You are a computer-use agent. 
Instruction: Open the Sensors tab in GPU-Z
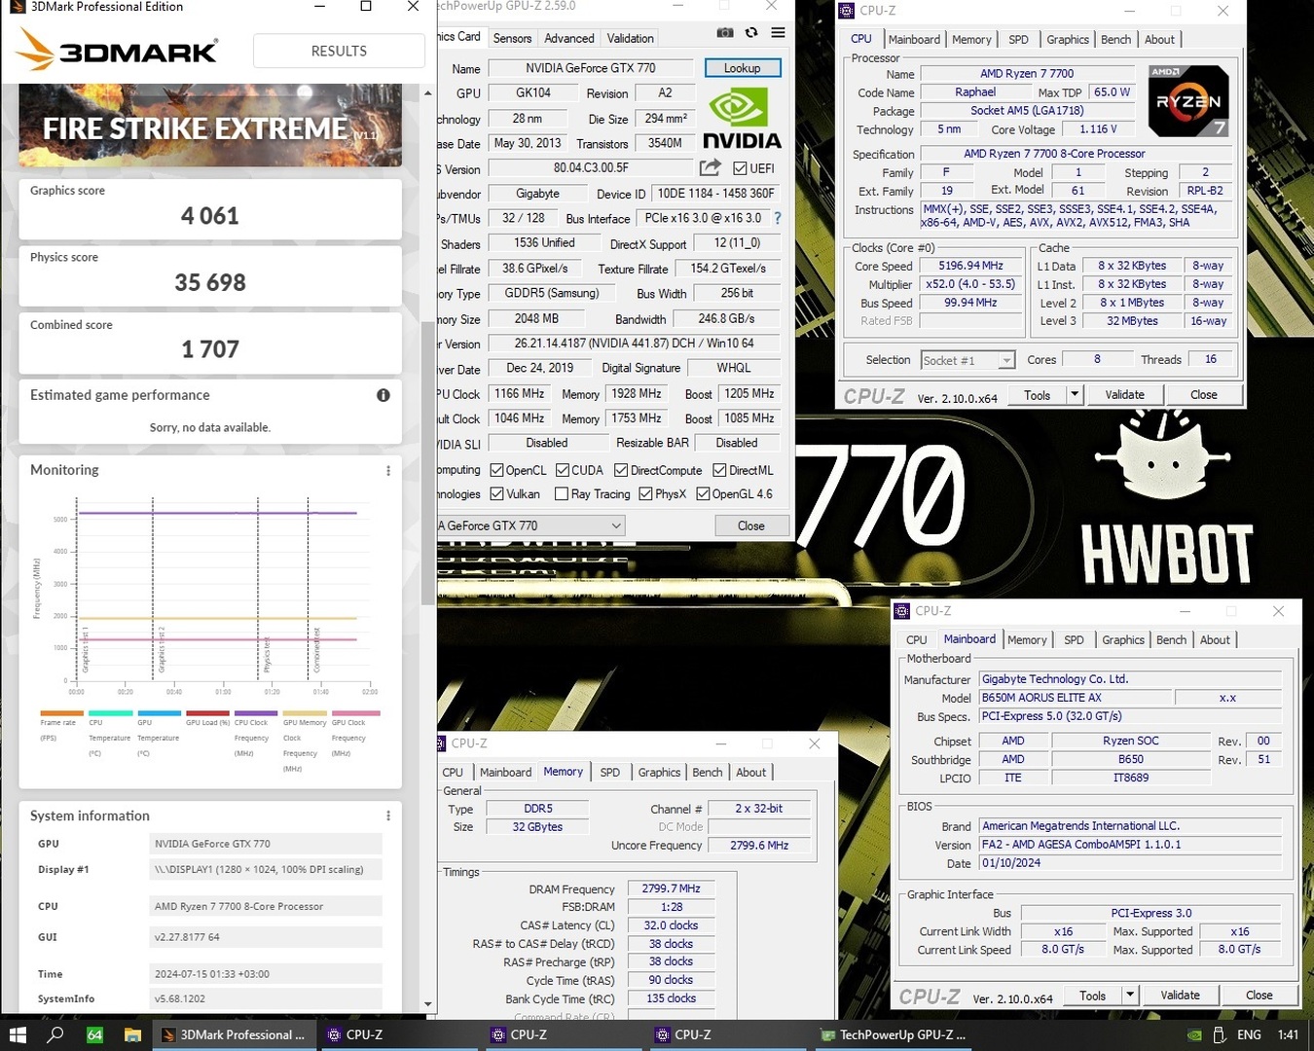(512, 38)
